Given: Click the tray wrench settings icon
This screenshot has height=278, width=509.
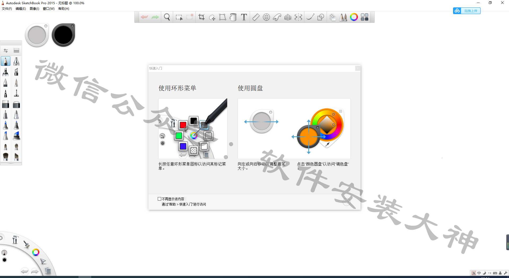Looking at the screenshot, I should [x=505, y=273].
